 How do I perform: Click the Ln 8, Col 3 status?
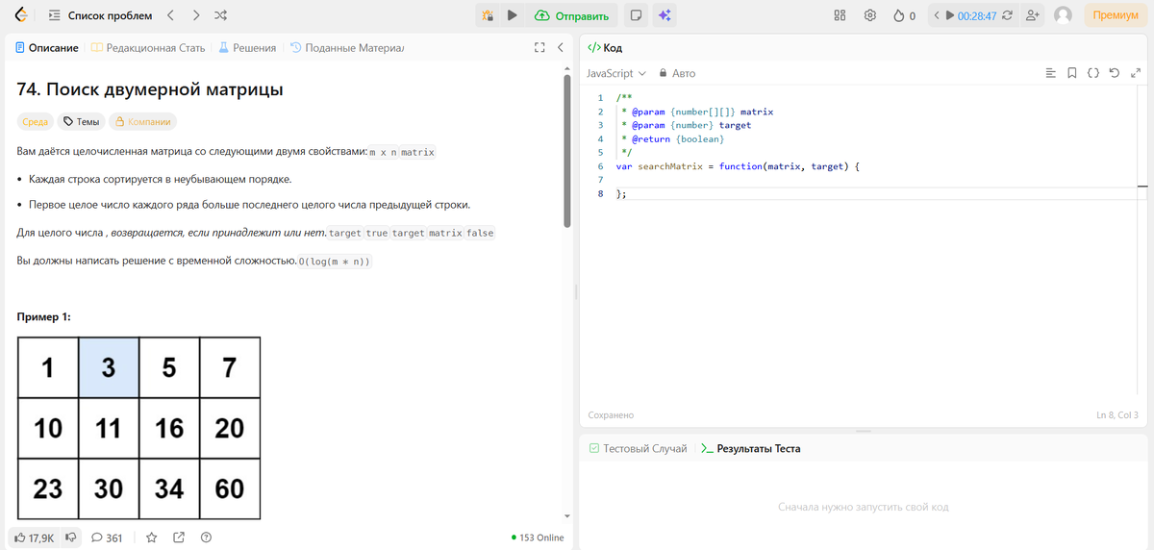click(x=1116, y=415)
